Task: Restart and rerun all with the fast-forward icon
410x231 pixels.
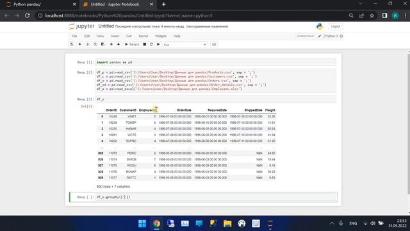Action: (158, 44)
